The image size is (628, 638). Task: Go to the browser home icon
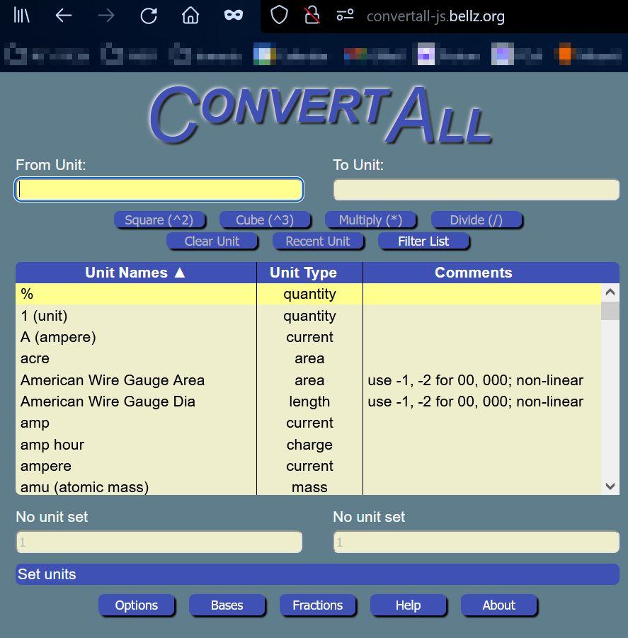tap(190, 16)
